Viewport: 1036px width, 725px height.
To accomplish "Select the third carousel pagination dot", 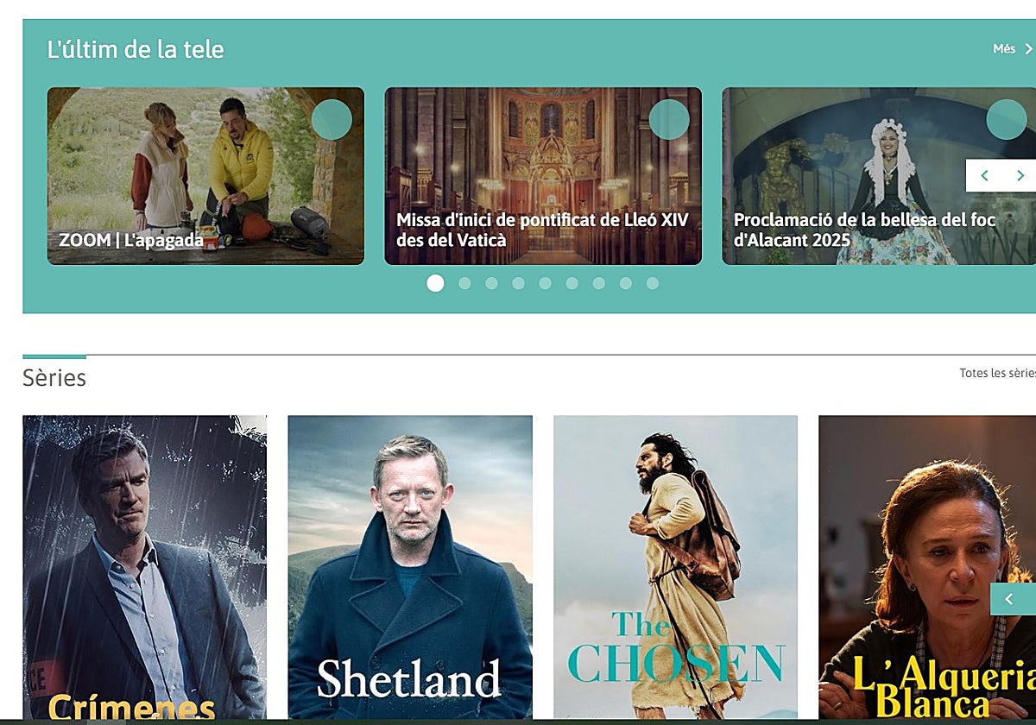I will [491, 283].
